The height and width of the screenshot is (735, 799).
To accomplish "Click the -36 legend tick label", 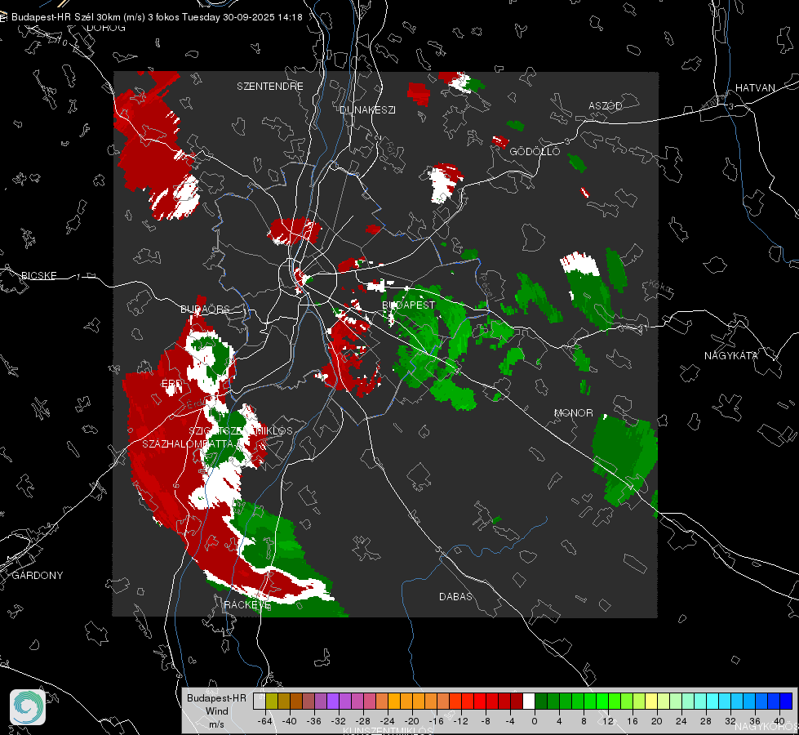I will [313, 721].
